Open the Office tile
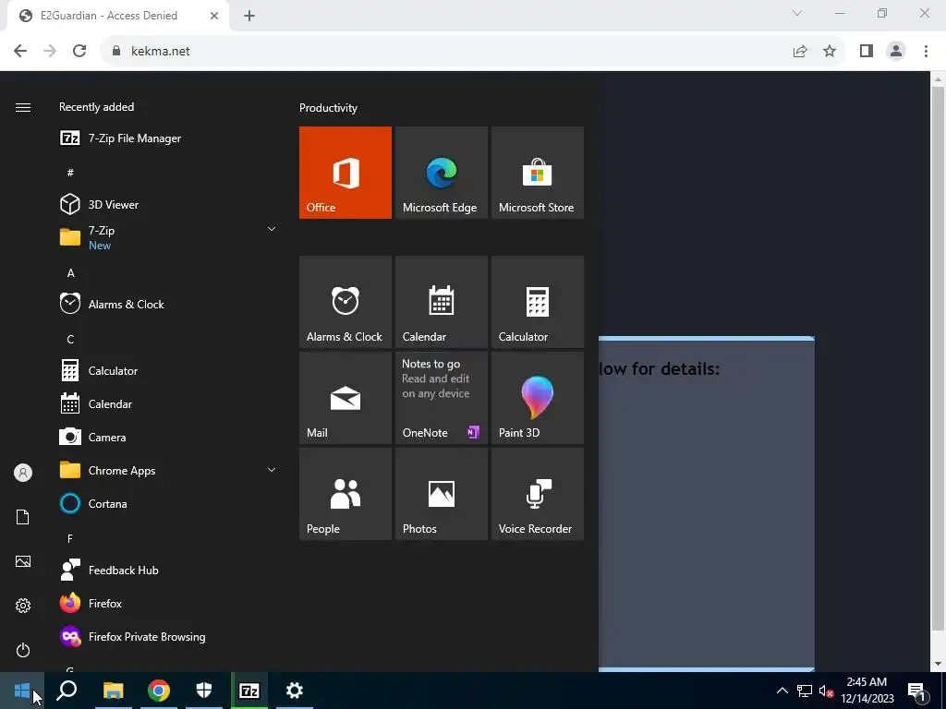 346,173
